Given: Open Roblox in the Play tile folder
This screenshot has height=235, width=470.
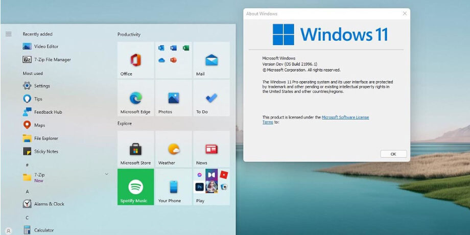Looking at the screenshot, I should [x=224, y=174].
